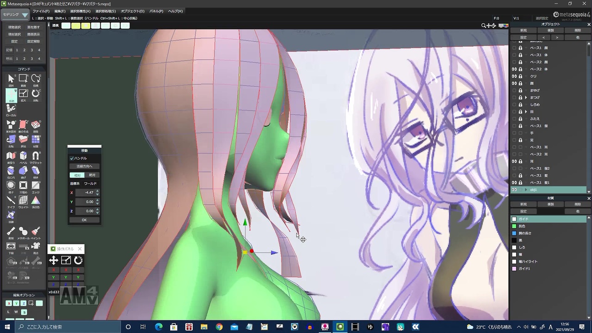Select the エッジ edge tool

(36, 187)
